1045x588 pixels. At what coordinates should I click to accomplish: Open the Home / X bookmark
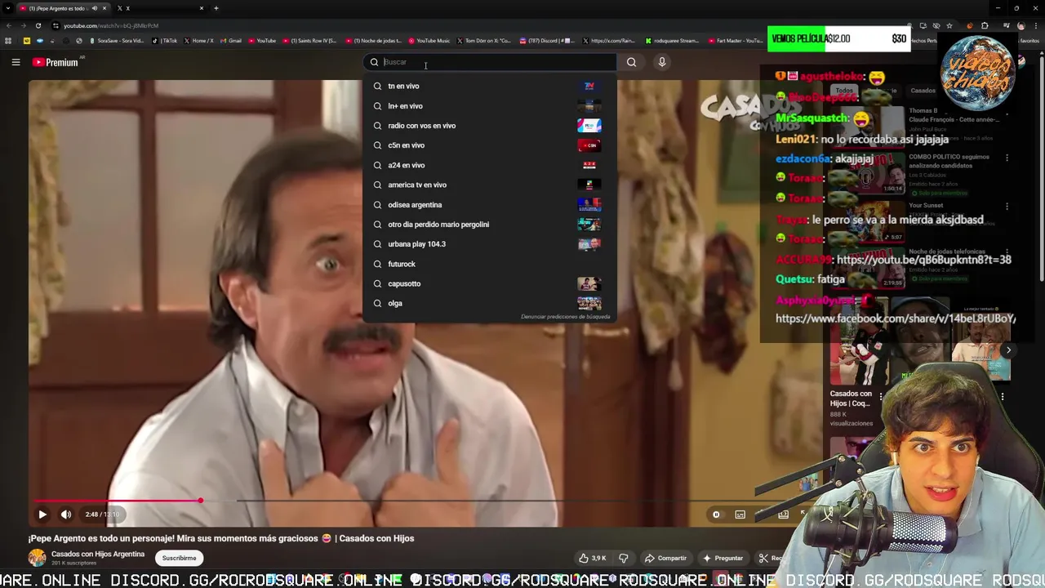click(x=199, y=41)
